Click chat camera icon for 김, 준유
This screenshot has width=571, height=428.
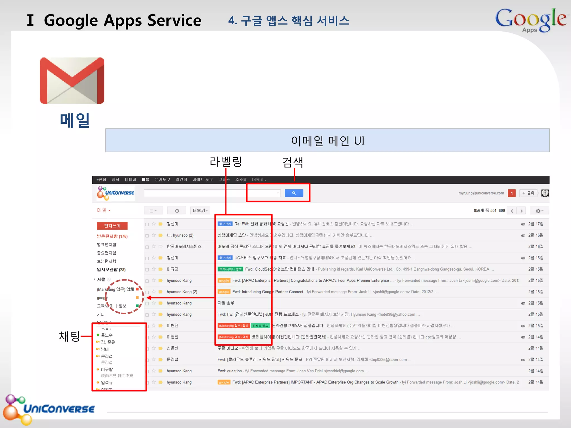point(98,342)
